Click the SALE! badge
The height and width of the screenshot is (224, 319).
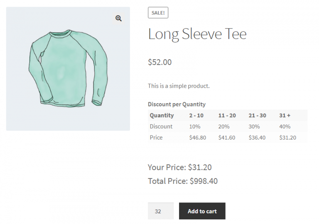pyautogui.click(x=158, y=13)
